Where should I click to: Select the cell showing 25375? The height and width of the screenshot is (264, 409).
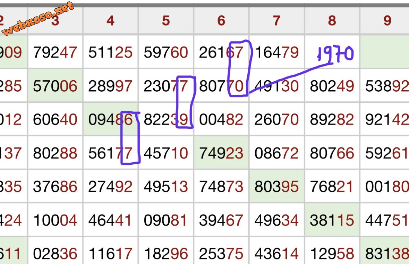[221, 251]
